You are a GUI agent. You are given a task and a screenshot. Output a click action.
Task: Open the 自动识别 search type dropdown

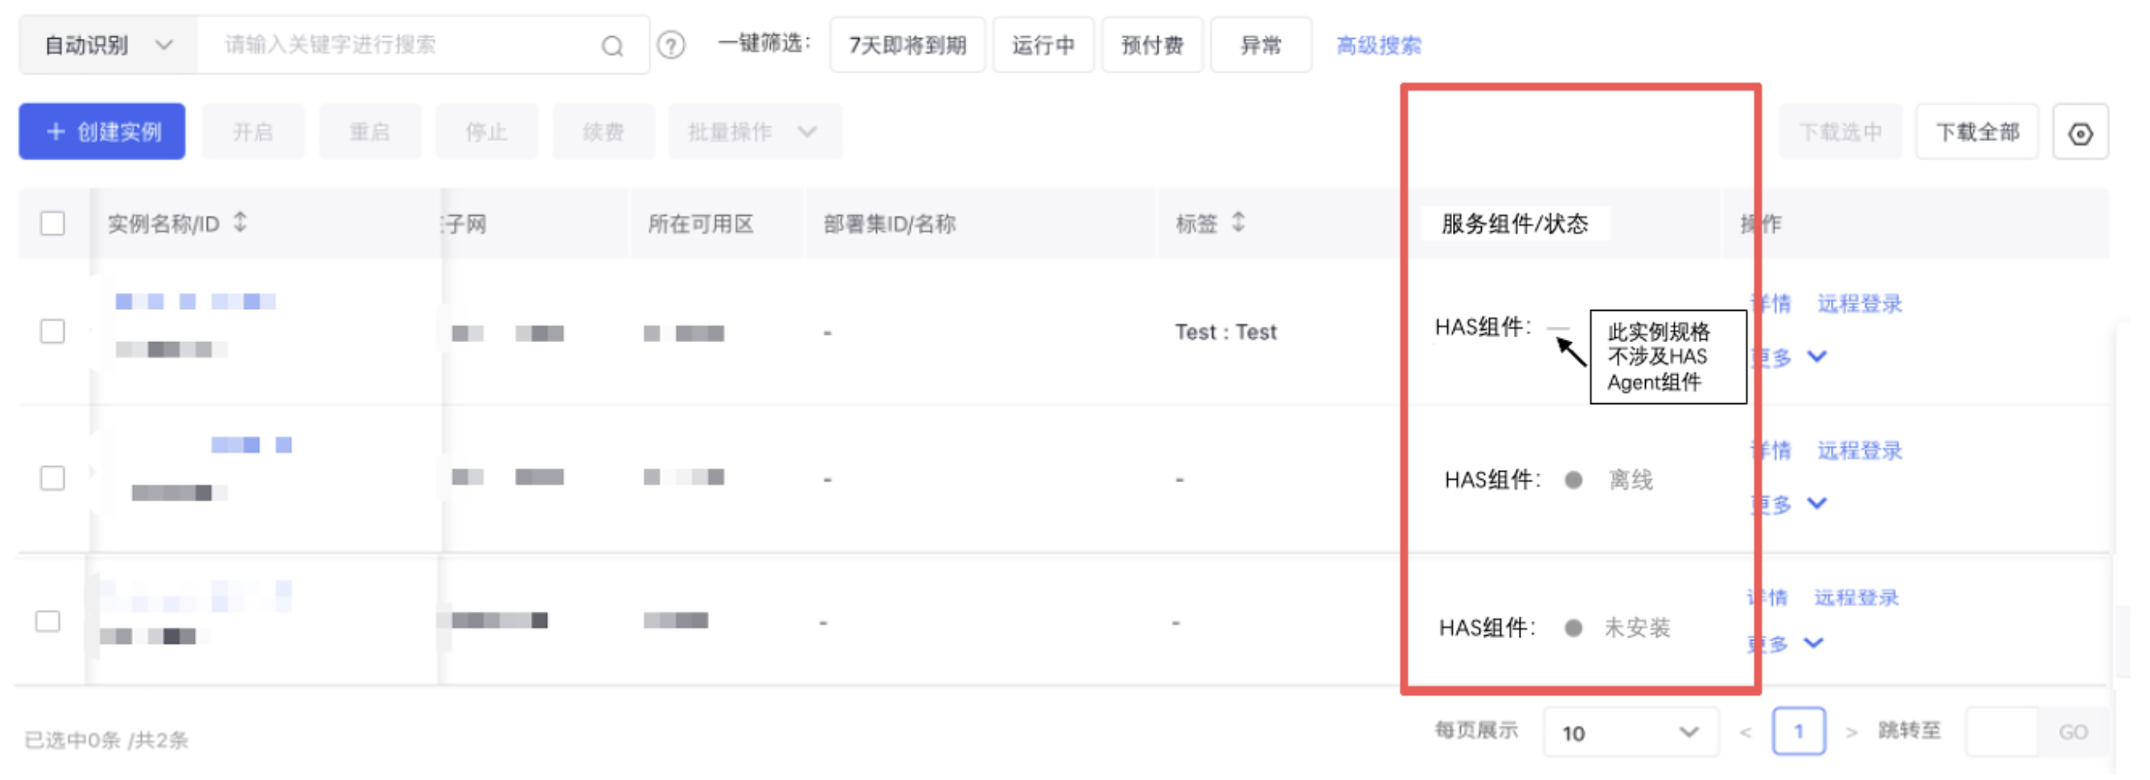pos(109,45)
